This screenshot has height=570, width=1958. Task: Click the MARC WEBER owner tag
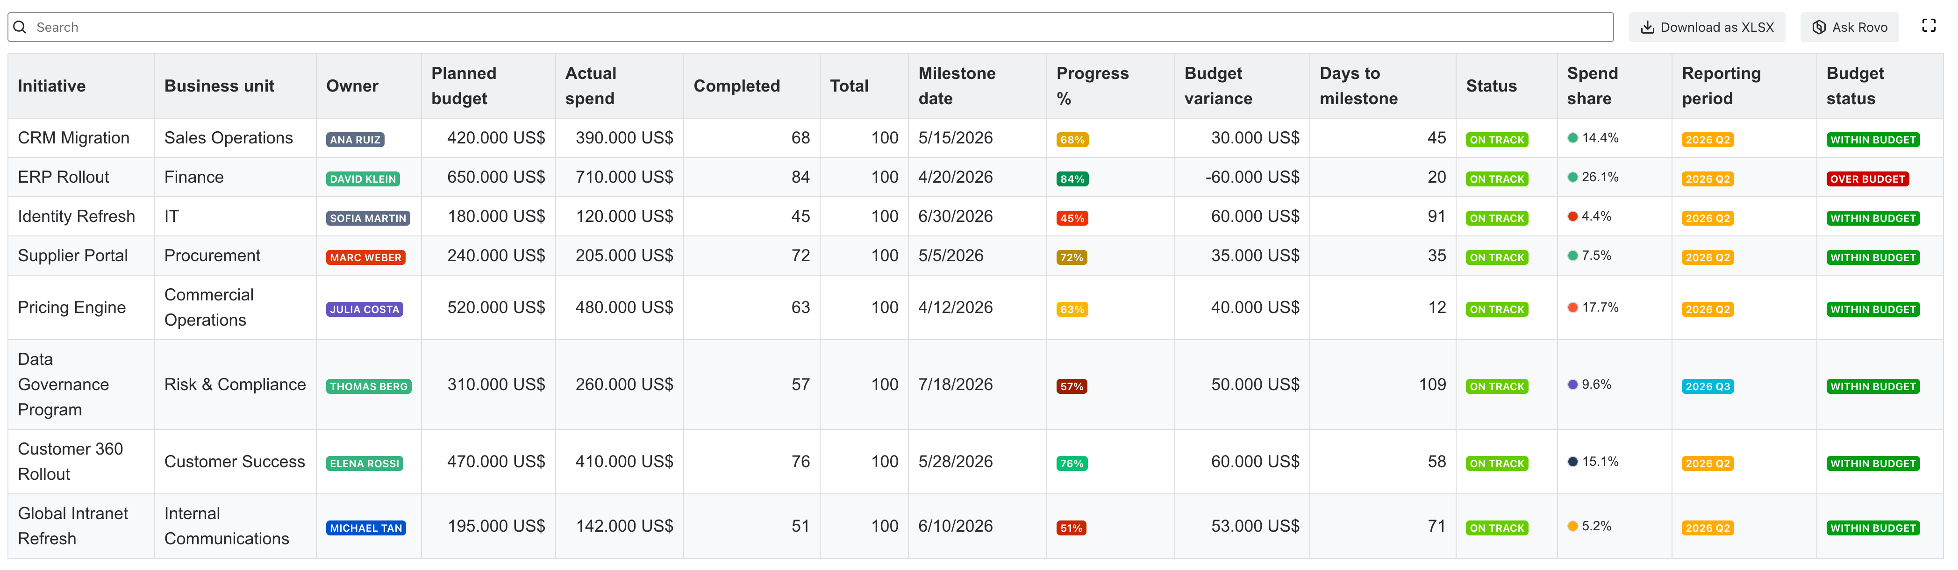point(365,257)
